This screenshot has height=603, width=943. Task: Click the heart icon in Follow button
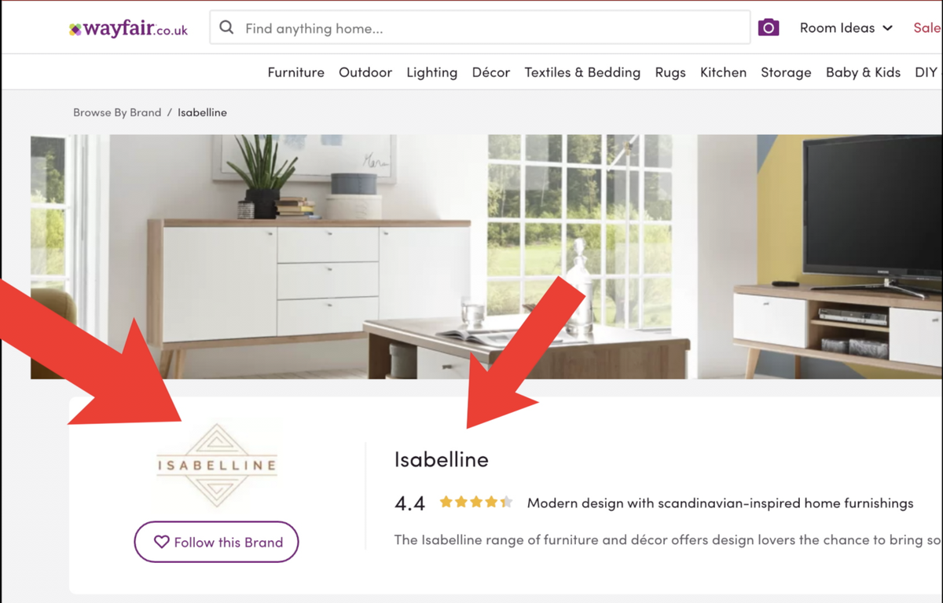click(x=161, y=542)
